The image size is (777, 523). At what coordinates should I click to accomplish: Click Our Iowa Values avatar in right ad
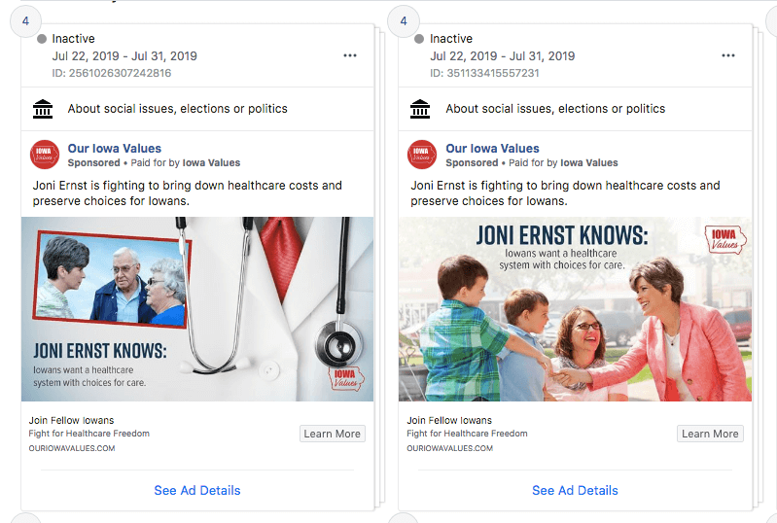pos(422,155)
